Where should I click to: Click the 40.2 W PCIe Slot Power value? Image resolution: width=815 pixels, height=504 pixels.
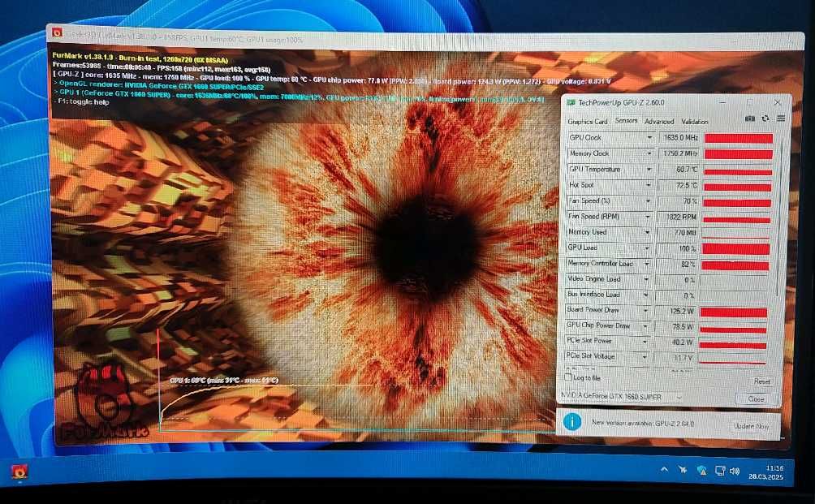(674, 342)
